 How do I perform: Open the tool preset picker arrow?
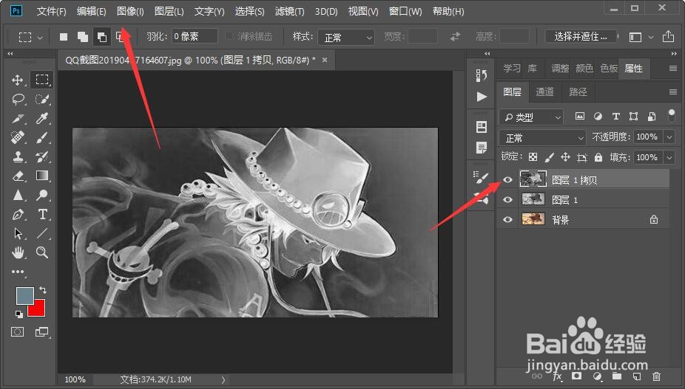point(40,38)
